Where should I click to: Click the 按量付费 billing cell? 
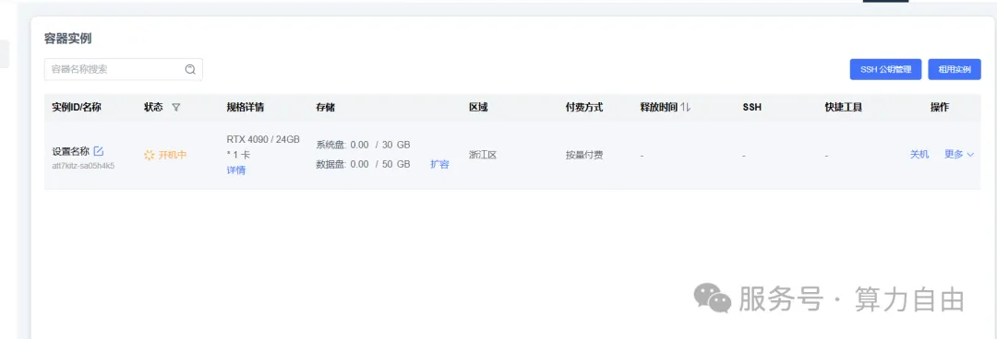pyautogui.click(x=584, y=154)
